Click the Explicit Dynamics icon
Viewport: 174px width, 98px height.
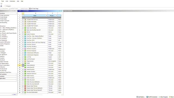25,34
